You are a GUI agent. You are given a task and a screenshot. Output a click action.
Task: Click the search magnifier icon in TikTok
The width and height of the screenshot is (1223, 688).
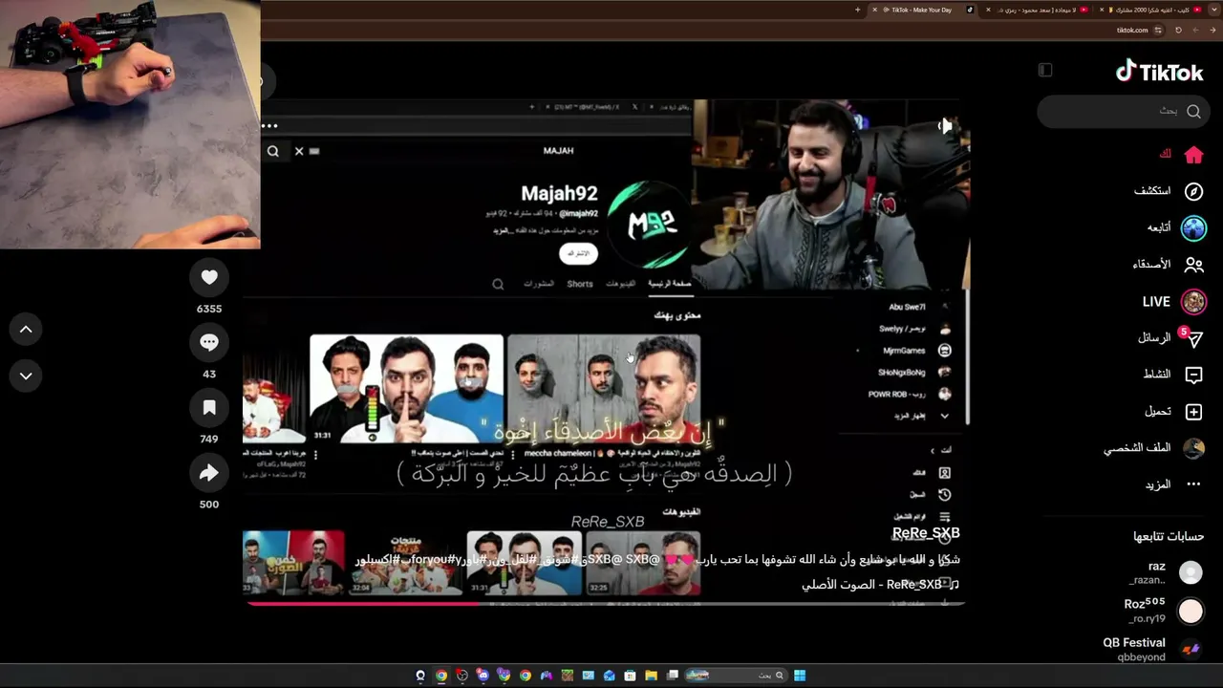[1193, 111]
